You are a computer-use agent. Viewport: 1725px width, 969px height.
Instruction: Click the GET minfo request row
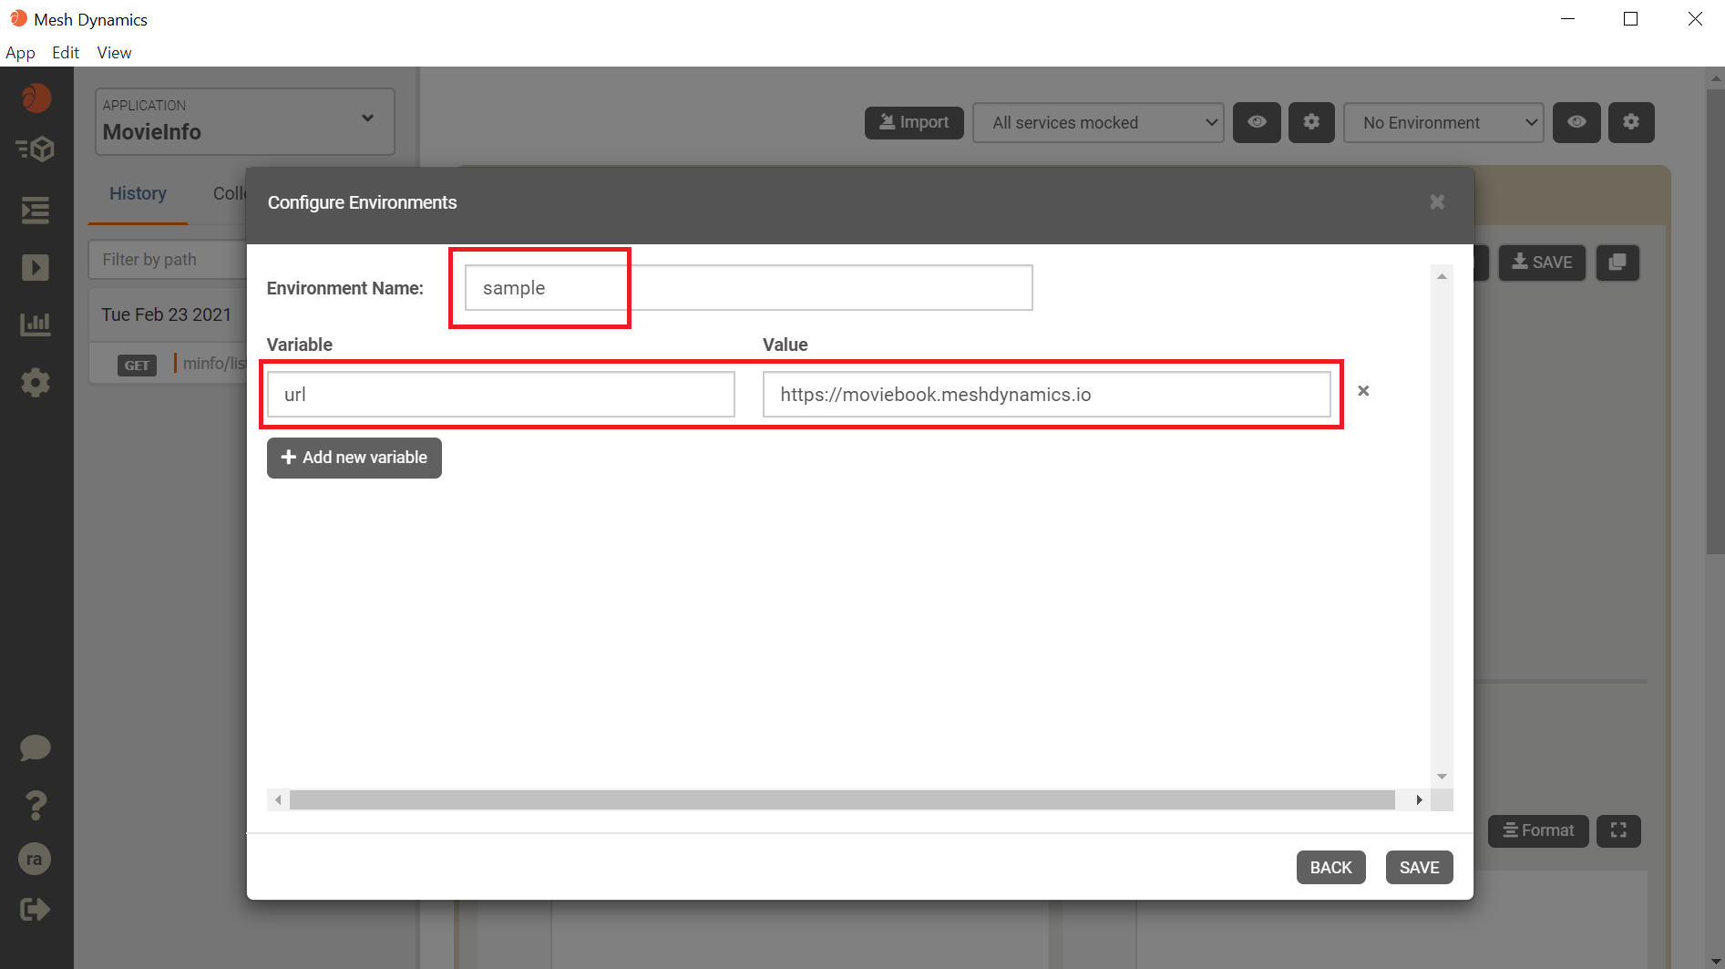click(x=169, y=364)
